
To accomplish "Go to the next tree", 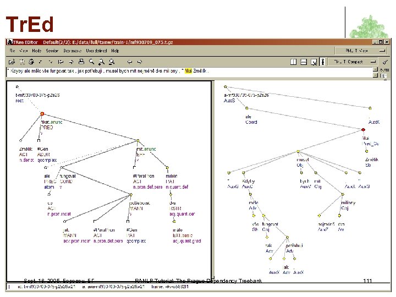I will [x=71, y=62].
